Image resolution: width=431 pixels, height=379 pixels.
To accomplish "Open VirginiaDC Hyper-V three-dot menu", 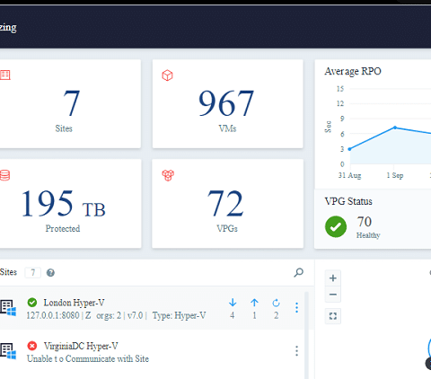I will (296, 351).
